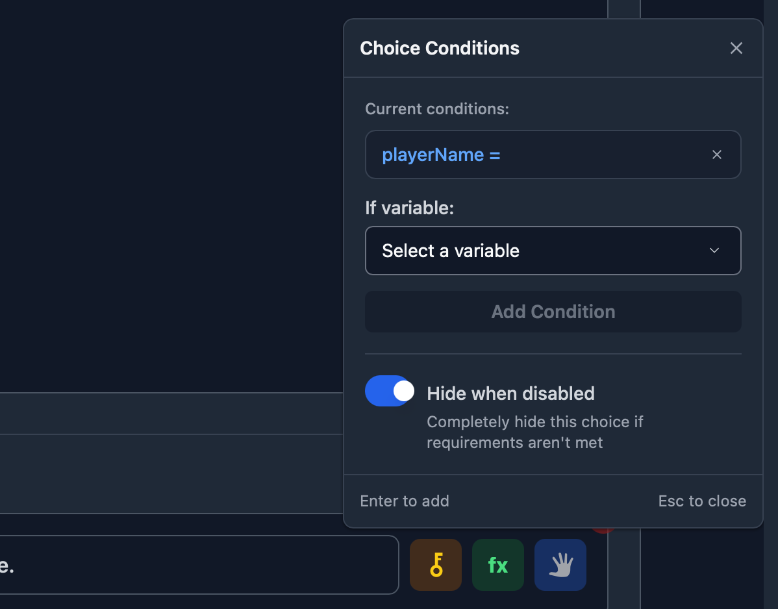The width and height of the screenshot is (778, 609).
Task: Click the 'If variable:' label
Action: pyautogui.click(x=409, y=208)
